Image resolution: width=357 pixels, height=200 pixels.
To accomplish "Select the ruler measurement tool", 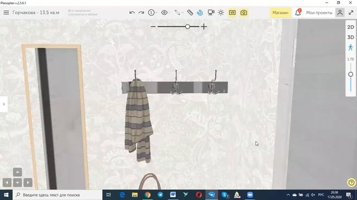I will (190, 13).
